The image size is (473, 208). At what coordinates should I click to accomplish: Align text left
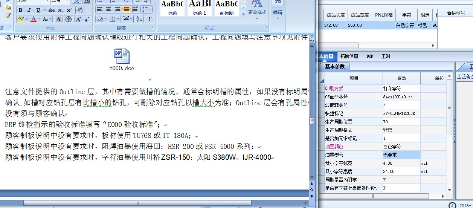(x=100, y=9)
